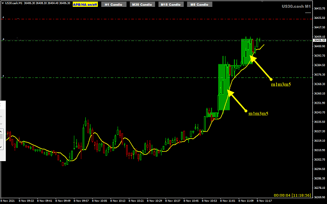Viewport: 327px width, 204px height.
Task: Click the H1 Candle button
Action: [114, 4]
